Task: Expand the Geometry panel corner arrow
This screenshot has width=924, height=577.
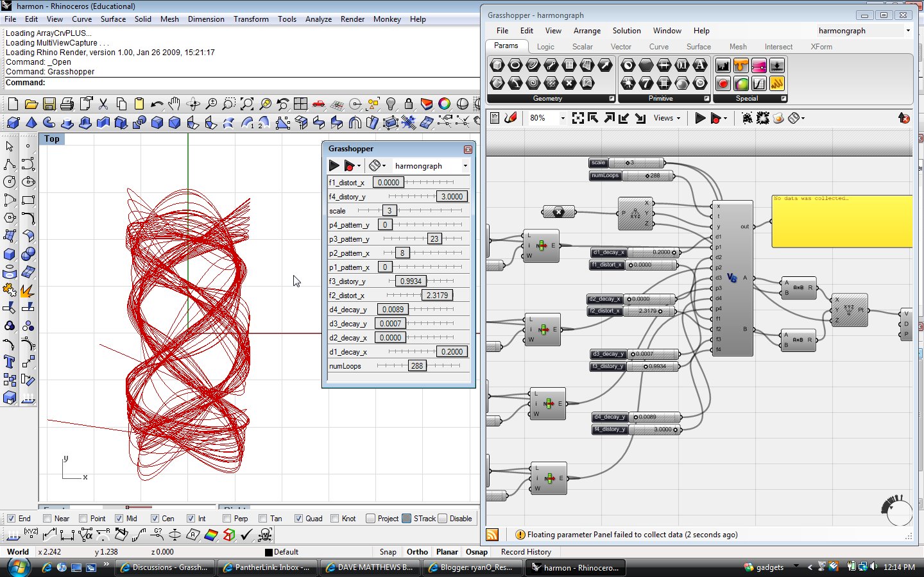Action: (x=612, y=99)
